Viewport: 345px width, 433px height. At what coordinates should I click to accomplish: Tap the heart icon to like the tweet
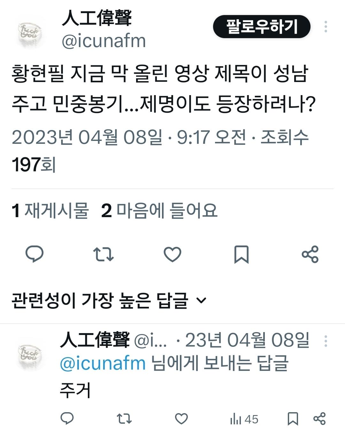pyautogui.click(x=172, y=255)
